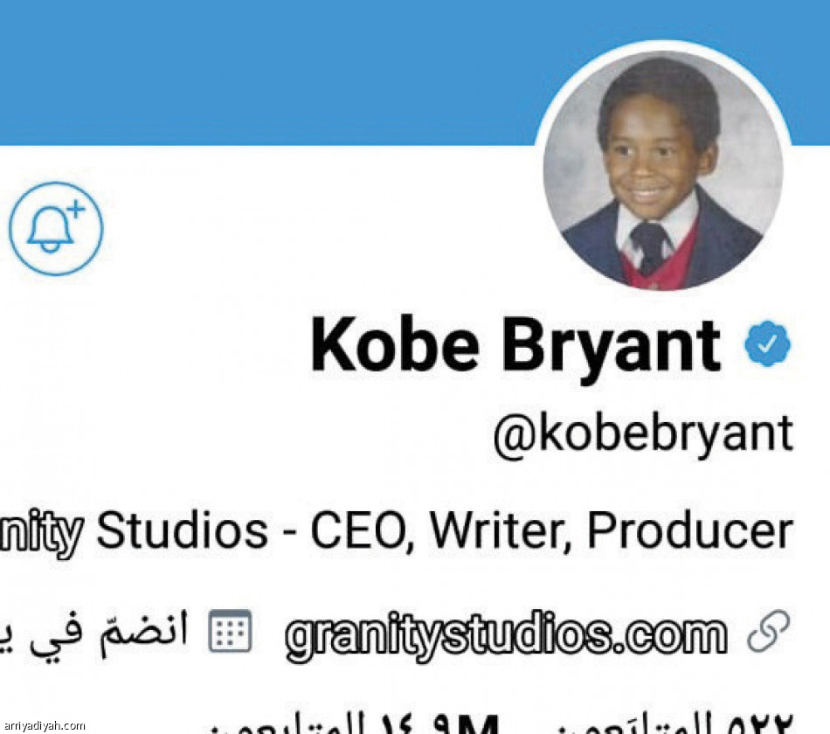This screenshot has height=734, width=830.
Task: Click the partial Granity mention in bio
Action: [41, 530]
